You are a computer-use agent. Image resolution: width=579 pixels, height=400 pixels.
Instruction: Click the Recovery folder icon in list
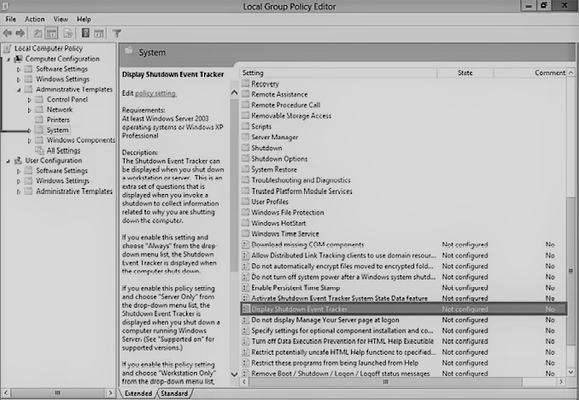coord(245,84)
